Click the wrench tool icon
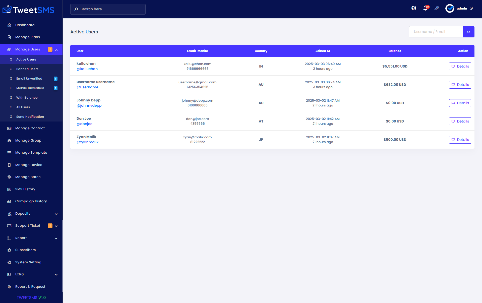This screenshot has height=303, width=482. (437, 8)
